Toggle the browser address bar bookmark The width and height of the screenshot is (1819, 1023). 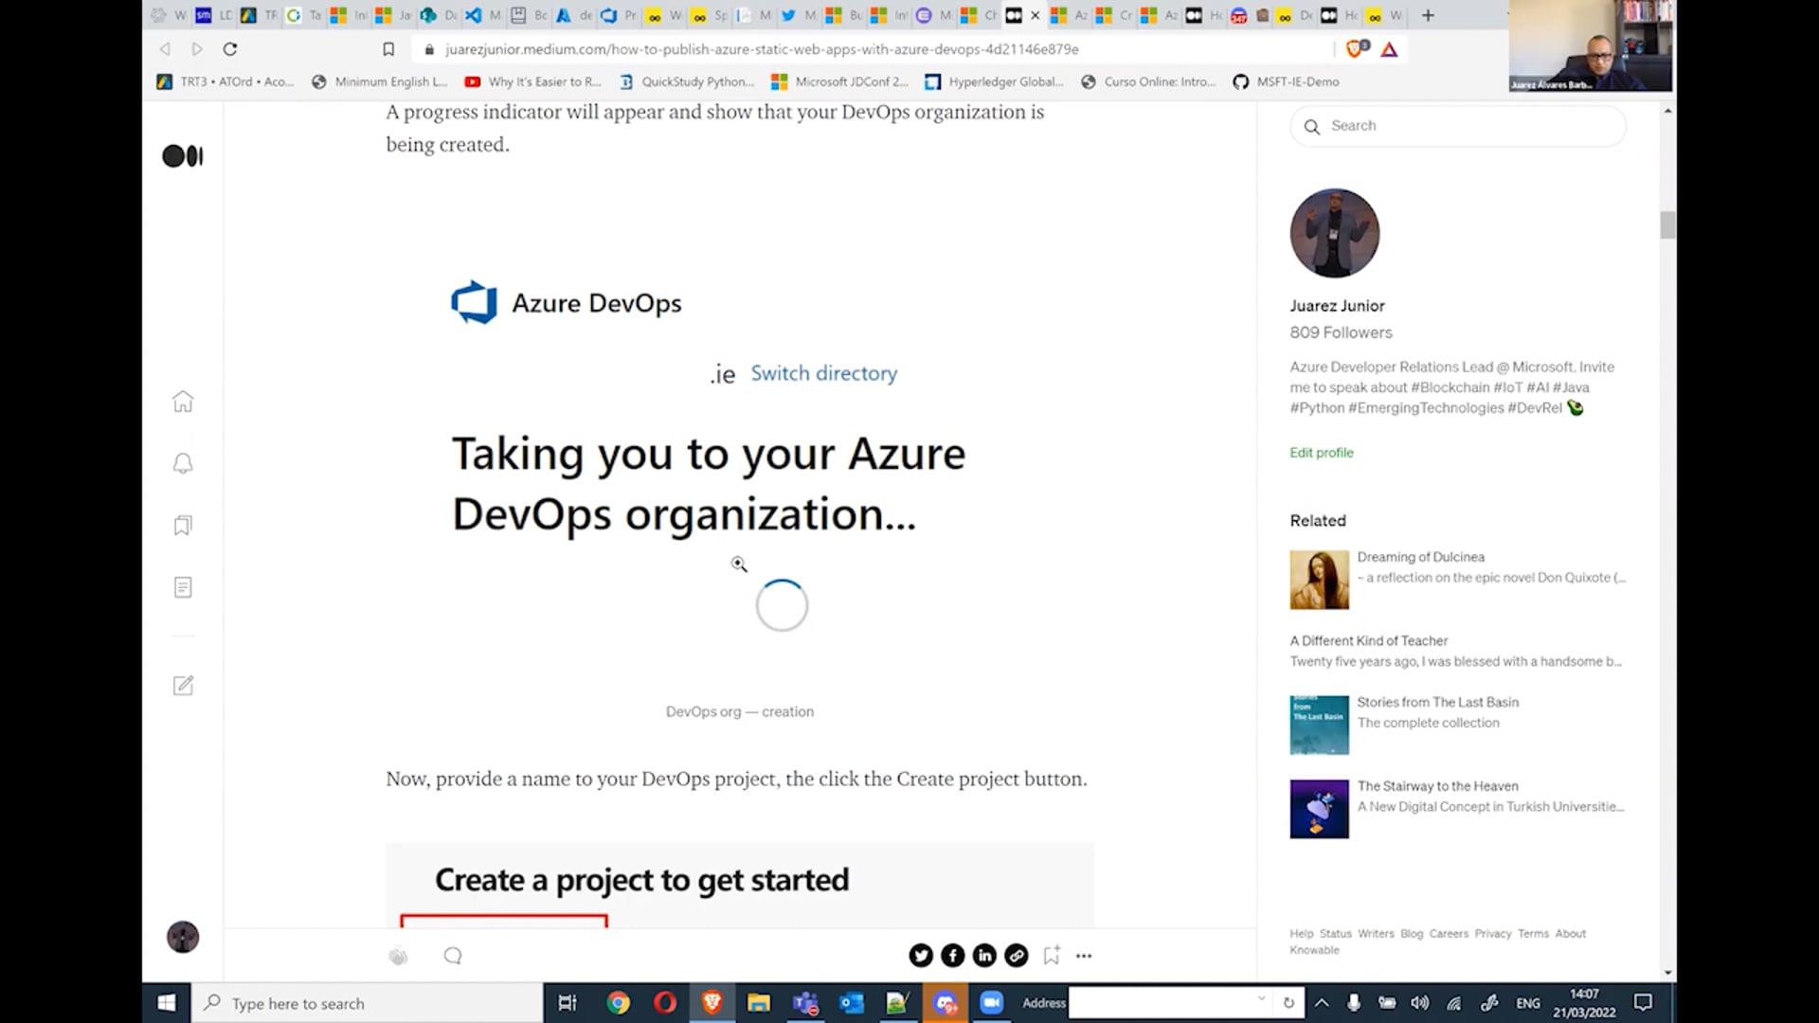[x=388, y=49]
